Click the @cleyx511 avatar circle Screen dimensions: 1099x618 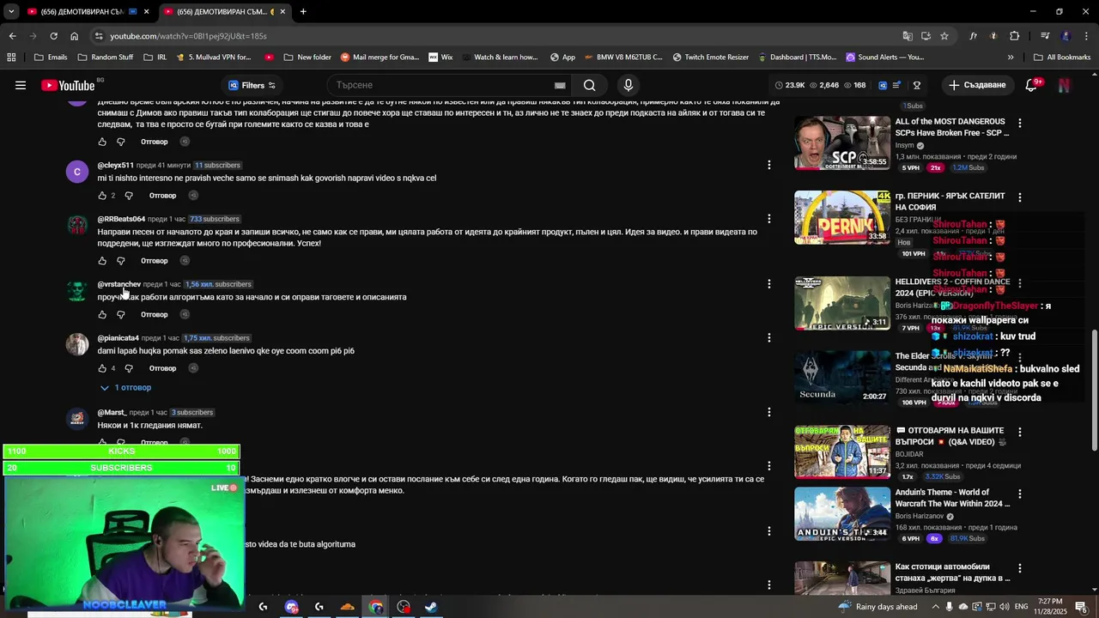[x=77, y=172]
